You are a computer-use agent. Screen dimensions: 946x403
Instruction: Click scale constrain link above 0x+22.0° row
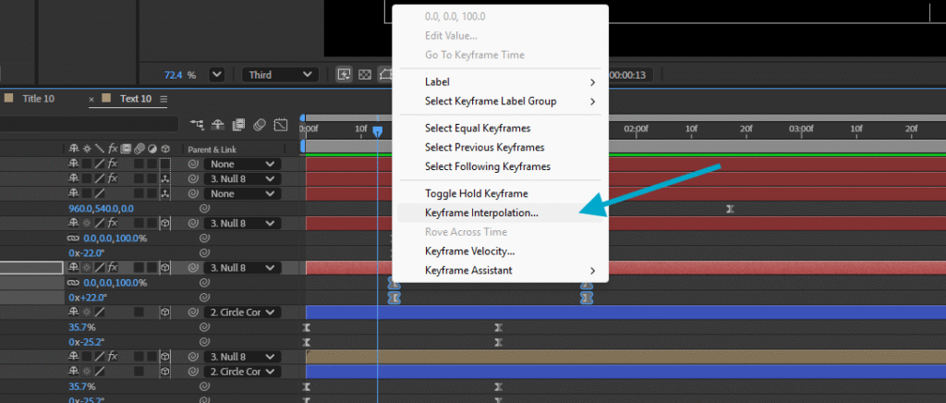click(x=74, y=283)
